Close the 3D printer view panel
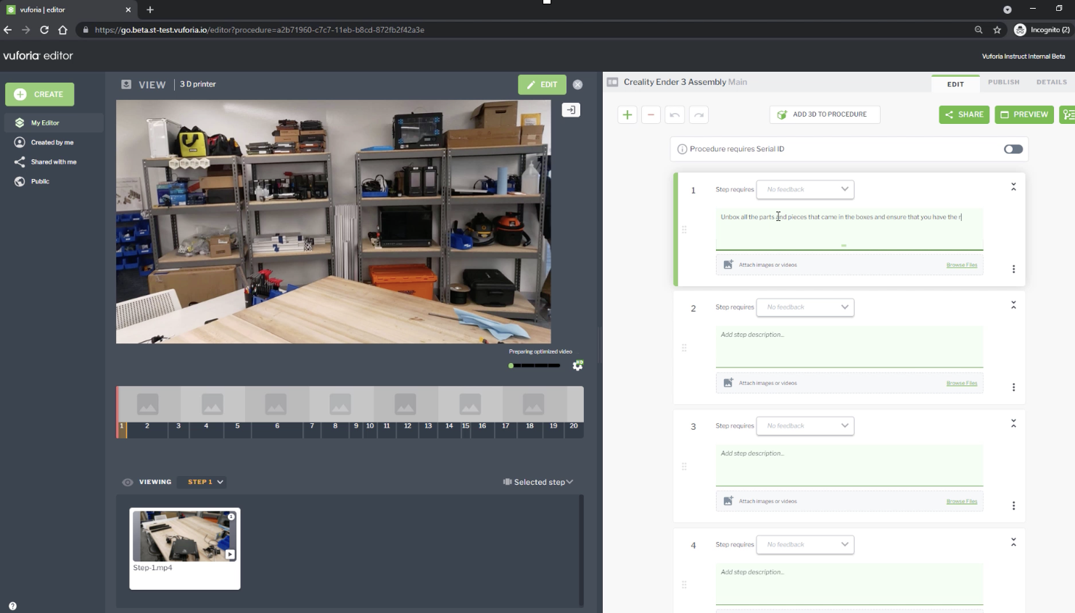This screenshot has height=613, width=1075. (577, 85)
